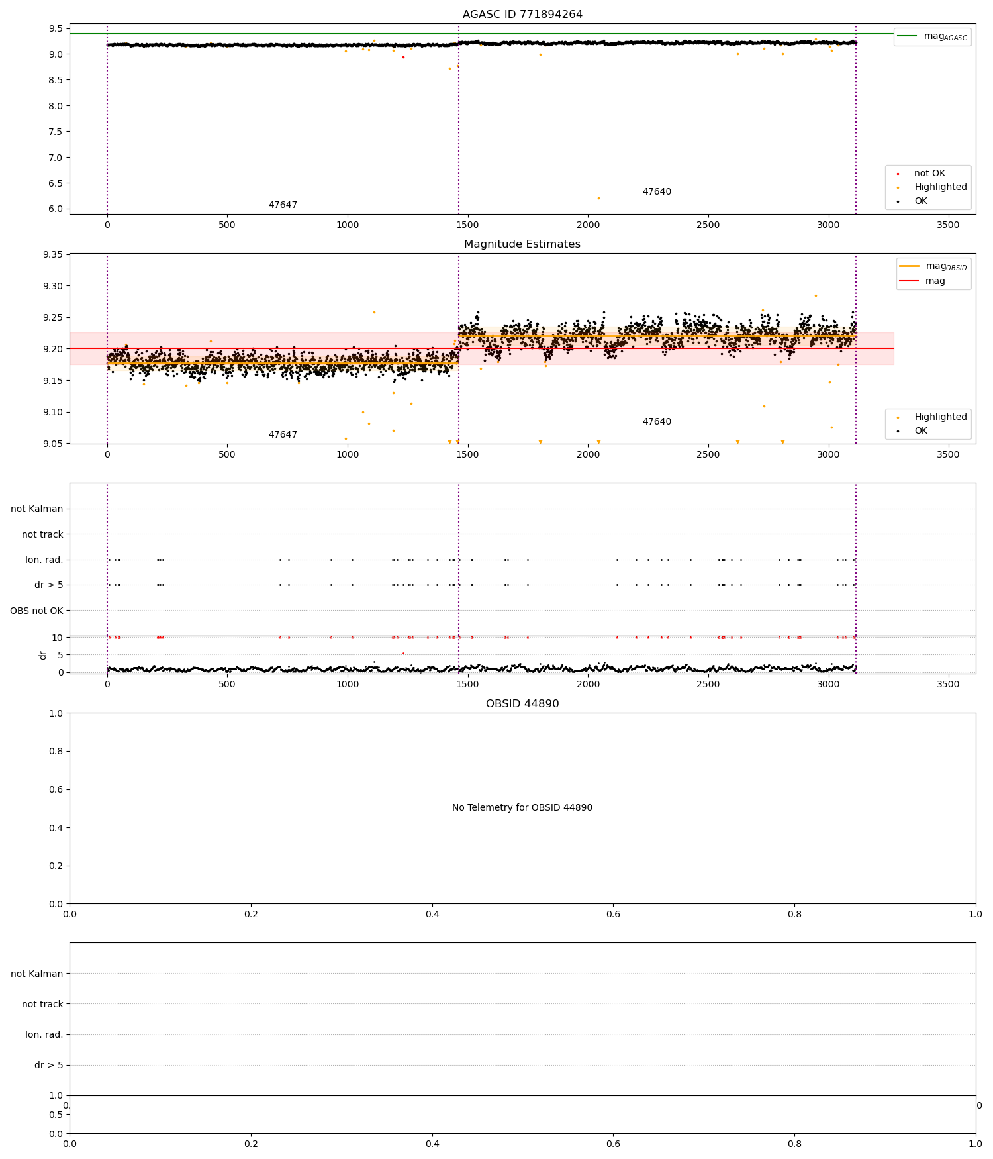Click the 'not OK' legend entry
The height and width of the screenshot is (1159, 993).
[x=929, y=174]
